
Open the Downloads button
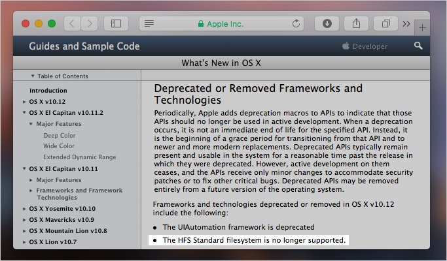(x=327, y=23)
